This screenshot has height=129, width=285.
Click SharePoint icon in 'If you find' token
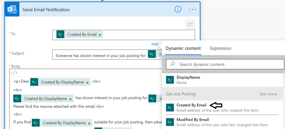point(36,123)
